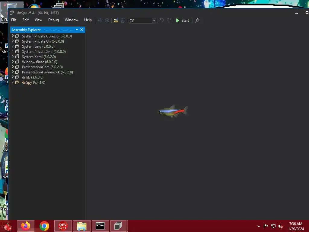Open the View menu
Screen dimensions: 309x232
(38, 20)
